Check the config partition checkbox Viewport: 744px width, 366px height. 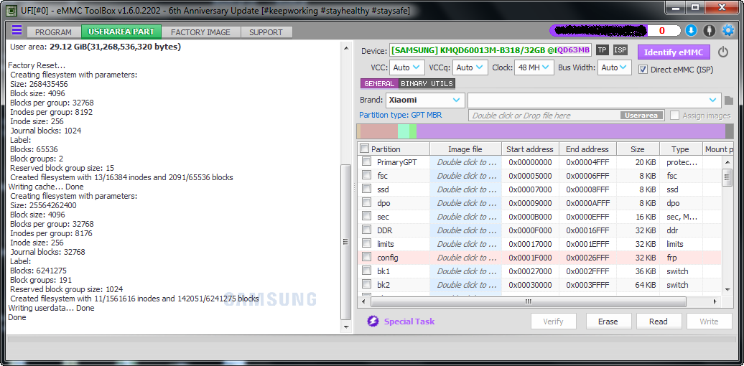[366, 258]
